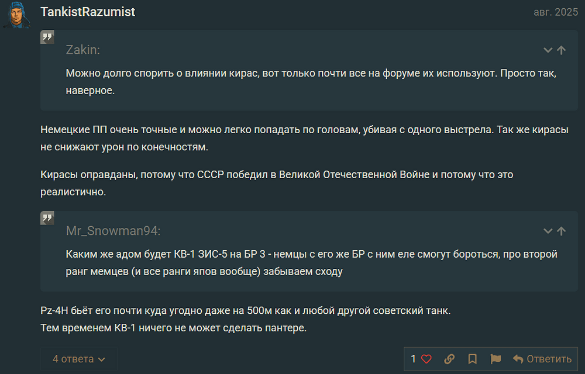The width and height of the screenshot is (585, 374).
Task: Jump to Zakin's original post via up arrow
Action: [562, 50]
